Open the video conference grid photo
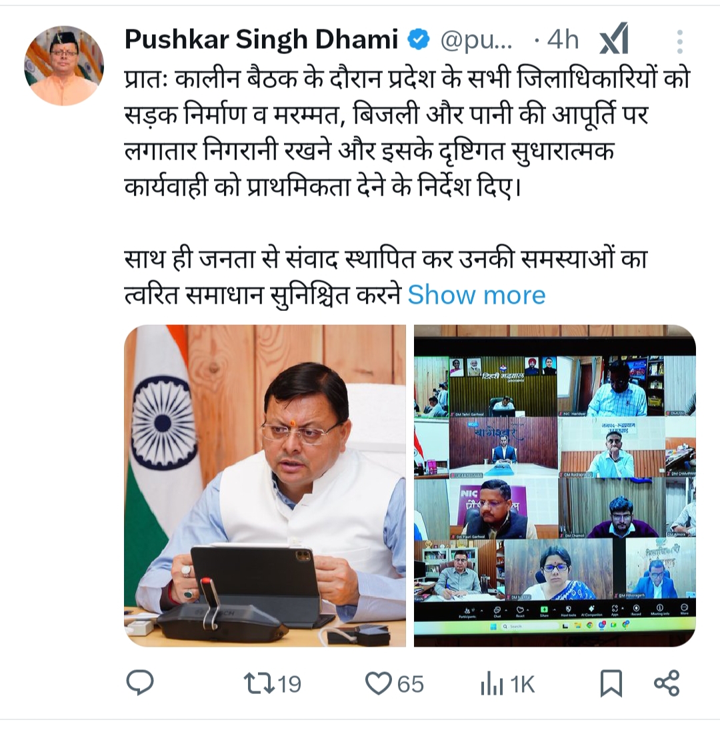The image size is (720, 730). (x=555, y=486)
